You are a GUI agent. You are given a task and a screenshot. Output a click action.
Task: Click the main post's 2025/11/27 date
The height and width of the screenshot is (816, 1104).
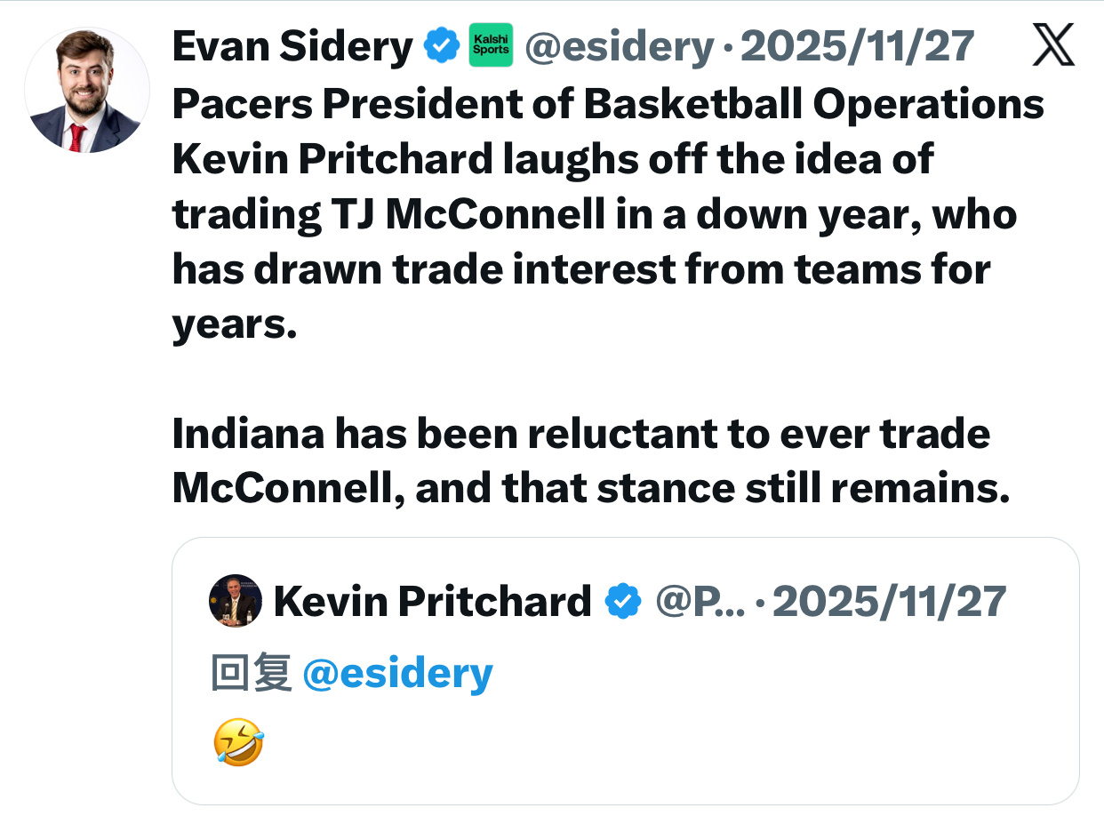pyautogui.click(x=857, y=46)
